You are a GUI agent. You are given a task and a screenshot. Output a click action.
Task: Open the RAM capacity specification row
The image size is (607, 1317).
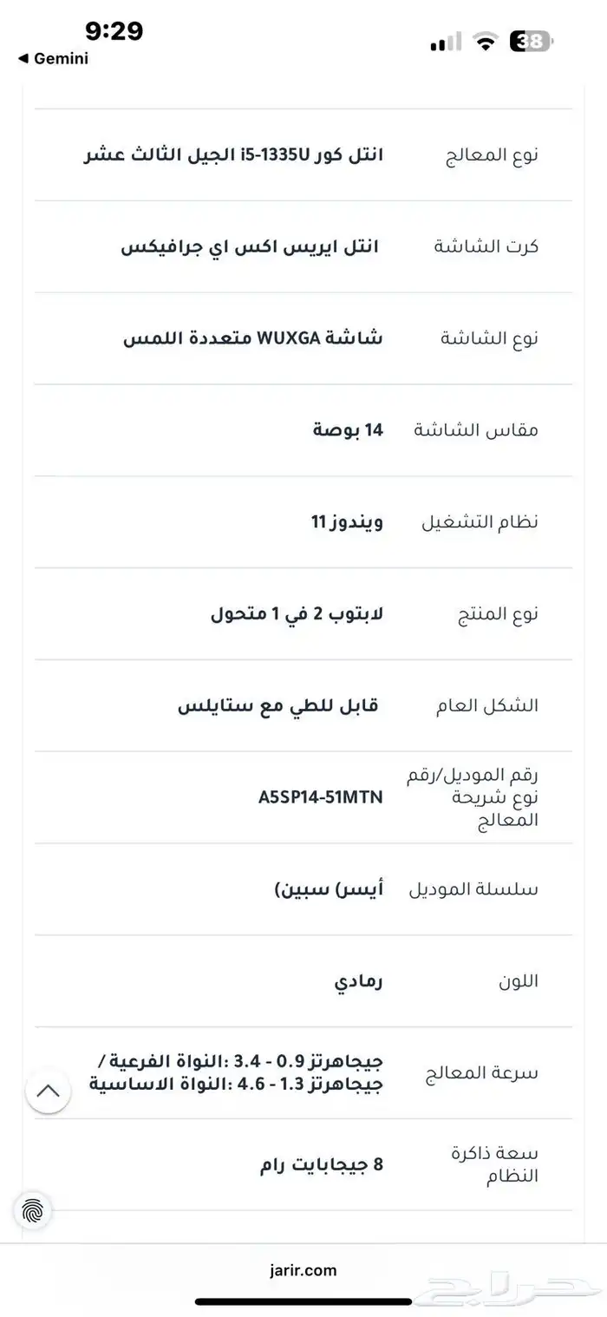click(303, 1165)
